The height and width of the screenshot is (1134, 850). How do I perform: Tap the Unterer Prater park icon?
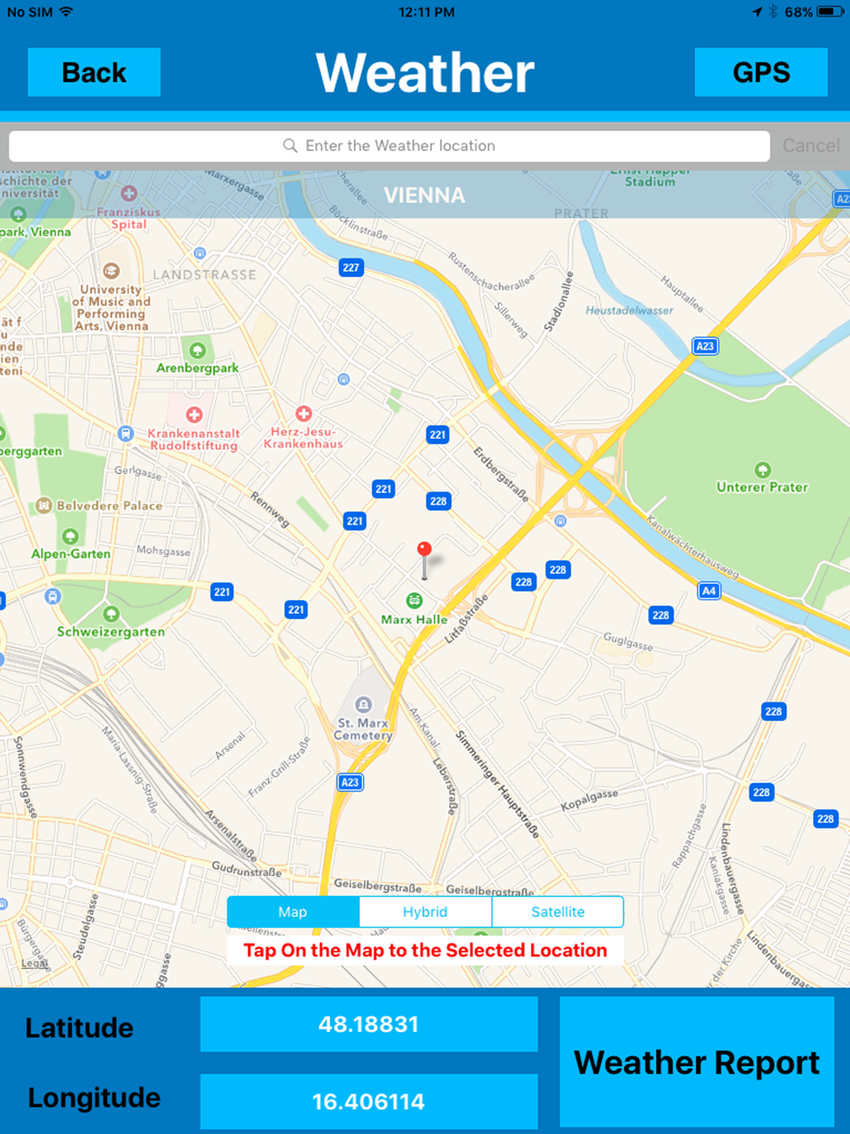pos(762,470)
